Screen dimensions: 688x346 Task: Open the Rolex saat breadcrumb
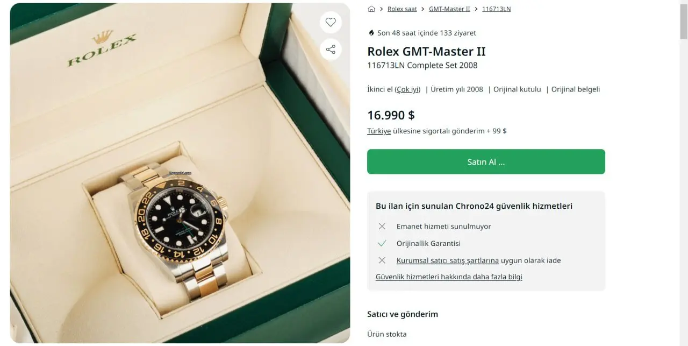[x=402, y=9]
